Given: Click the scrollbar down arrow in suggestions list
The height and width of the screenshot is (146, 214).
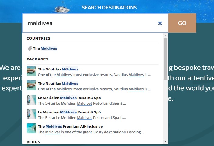Looking at the screenshot, I should click(165, 141).
